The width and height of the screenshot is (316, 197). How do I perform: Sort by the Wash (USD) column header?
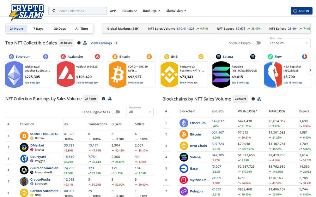point(247,111)
